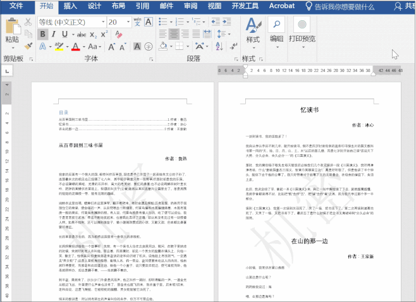
Task: Switch to the References (引用) tab
Action: [x=142, y=6]
